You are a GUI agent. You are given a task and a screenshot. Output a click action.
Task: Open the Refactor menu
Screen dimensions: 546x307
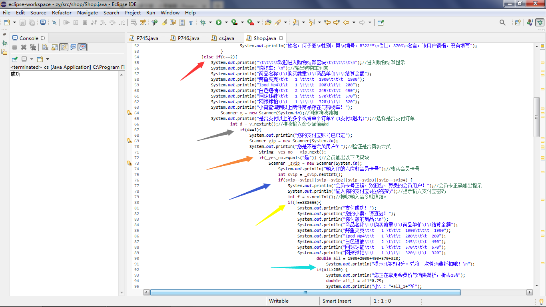[62, 12]
